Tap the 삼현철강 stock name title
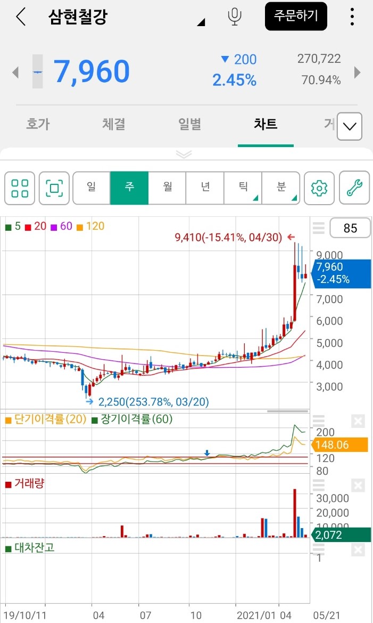The image size is (373, 623). point(78,17)
